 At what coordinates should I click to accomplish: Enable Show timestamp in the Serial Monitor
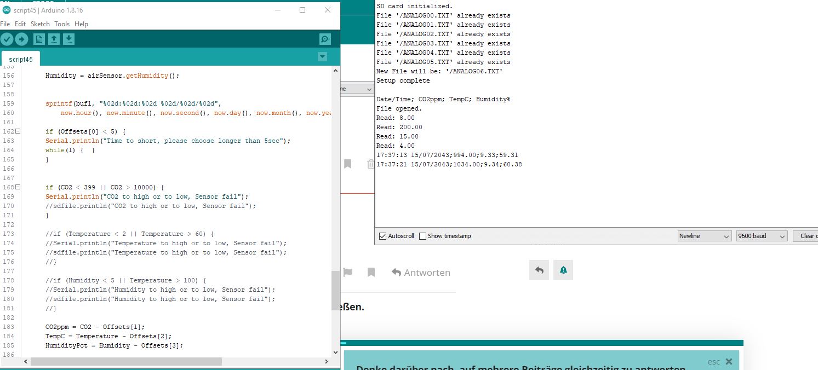click(x=422, y=235)
